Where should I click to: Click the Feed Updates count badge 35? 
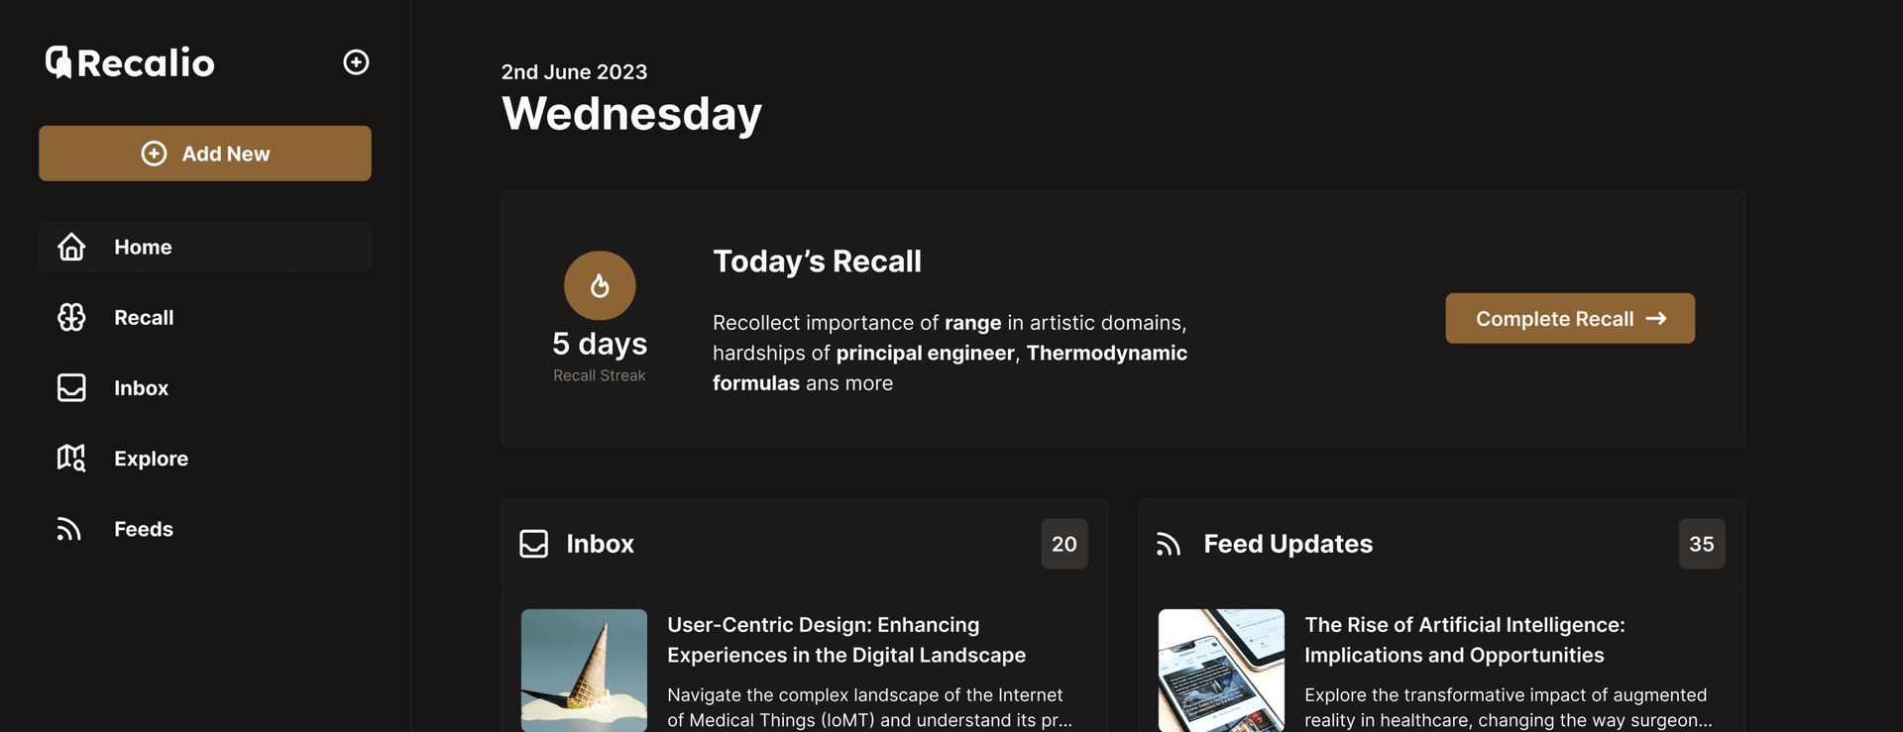pos(1701,544)
